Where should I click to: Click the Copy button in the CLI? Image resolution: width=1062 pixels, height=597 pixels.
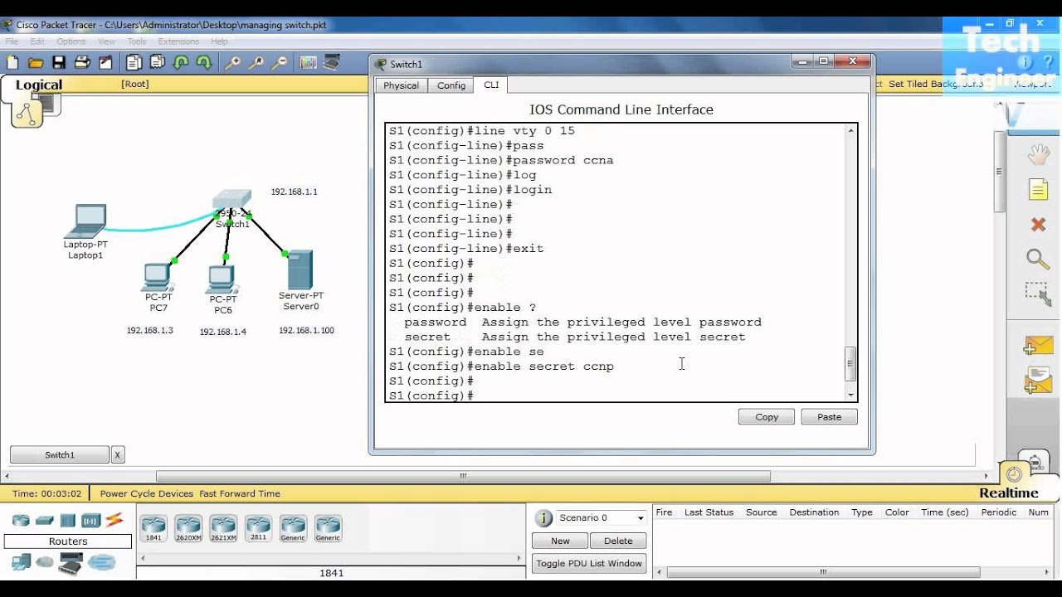[767, 417]
